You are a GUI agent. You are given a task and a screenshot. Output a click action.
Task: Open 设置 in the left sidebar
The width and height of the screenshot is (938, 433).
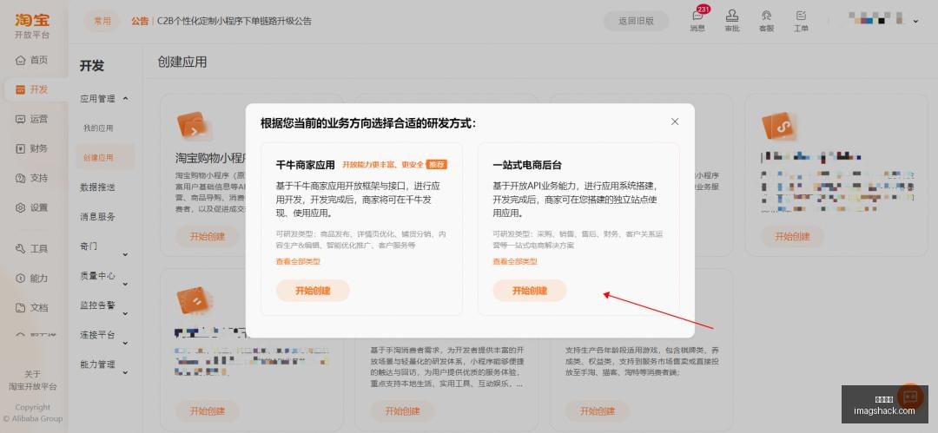tap(32, 207)
